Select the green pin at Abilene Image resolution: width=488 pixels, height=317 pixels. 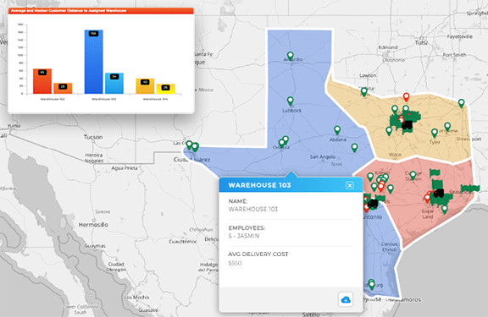(337, 130)
